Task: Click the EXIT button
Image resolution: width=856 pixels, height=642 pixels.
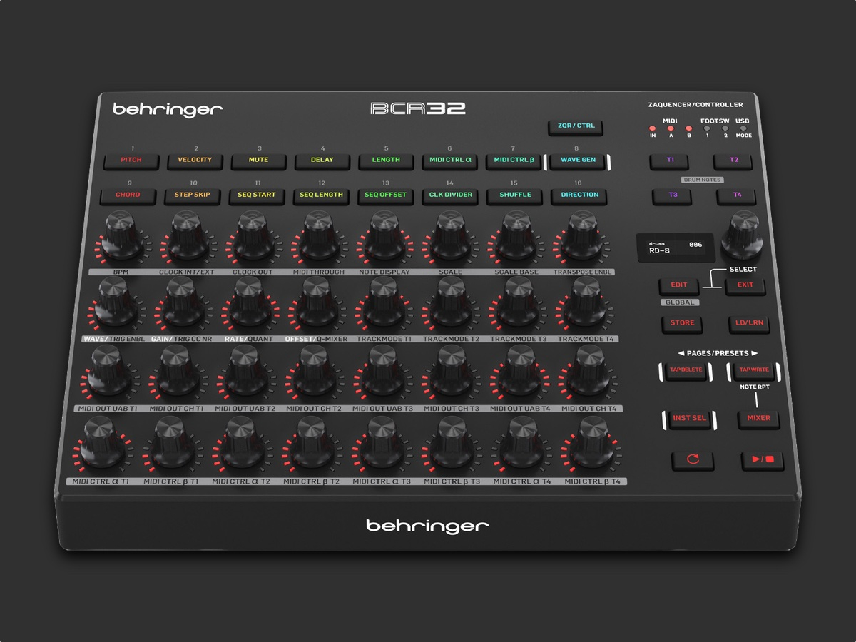Action: click(x=745, y=285)
